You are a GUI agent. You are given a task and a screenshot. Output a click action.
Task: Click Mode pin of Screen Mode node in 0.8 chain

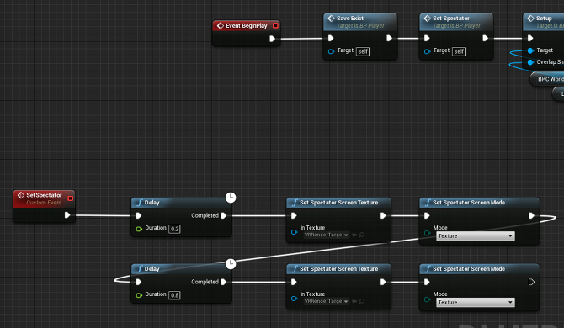point(427,299)
